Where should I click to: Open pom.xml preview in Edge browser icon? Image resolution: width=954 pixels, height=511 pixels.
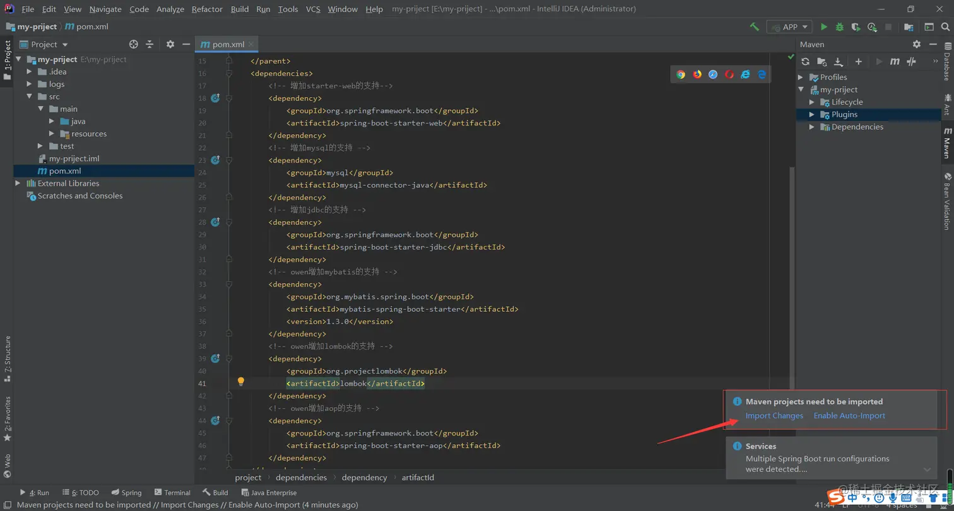[x=762, y=74]
